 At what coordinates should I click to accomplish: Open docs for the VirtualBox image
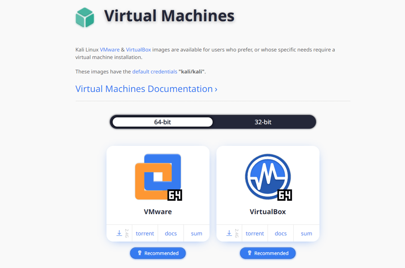[280, 233]
